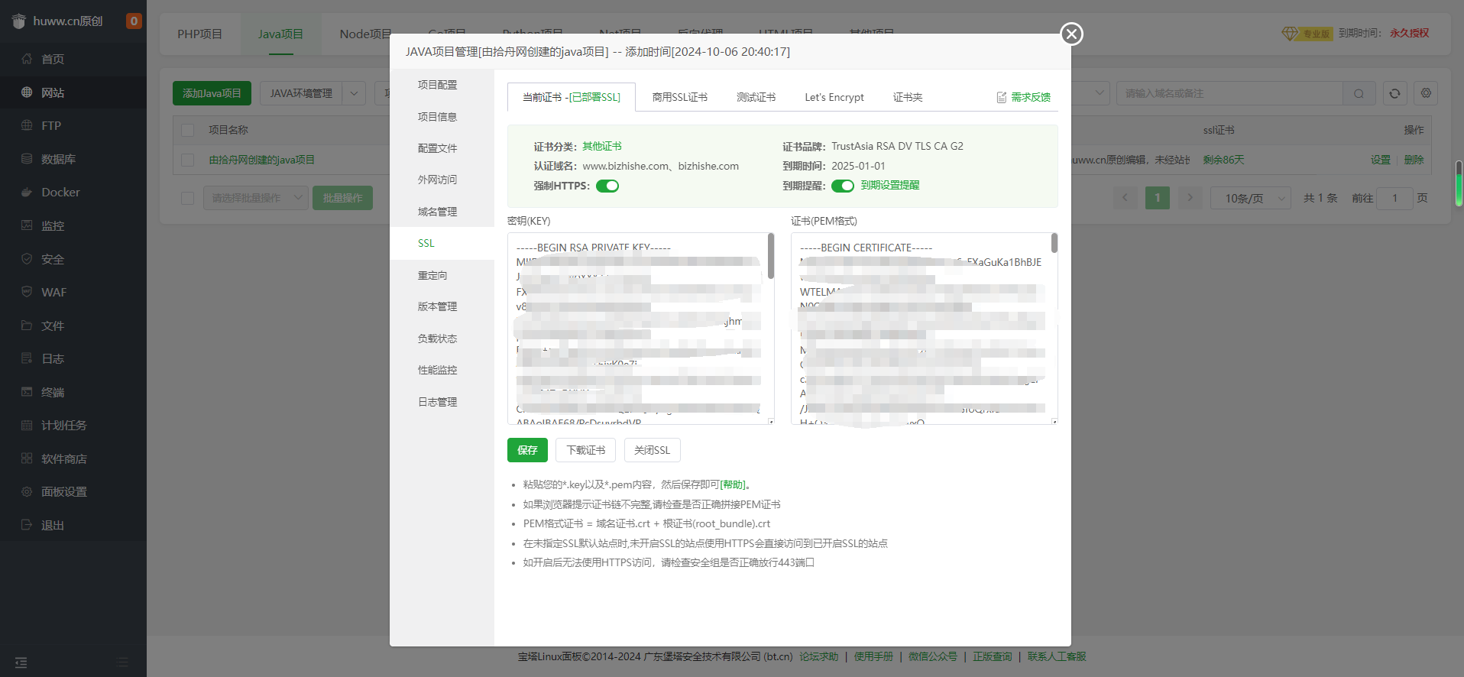The height and width of the screenshot is (677, 1464).
Task: Click the Docker icon in sidebar
Action: coord(27,193)
